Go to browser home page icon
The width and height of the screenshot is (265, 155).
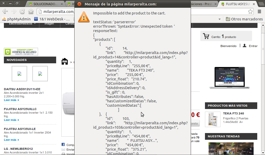coord(31,11)
